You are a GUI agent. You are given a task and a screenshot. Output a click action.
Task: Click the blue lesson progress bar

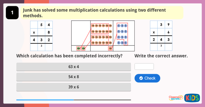click(x=45, y=100)
